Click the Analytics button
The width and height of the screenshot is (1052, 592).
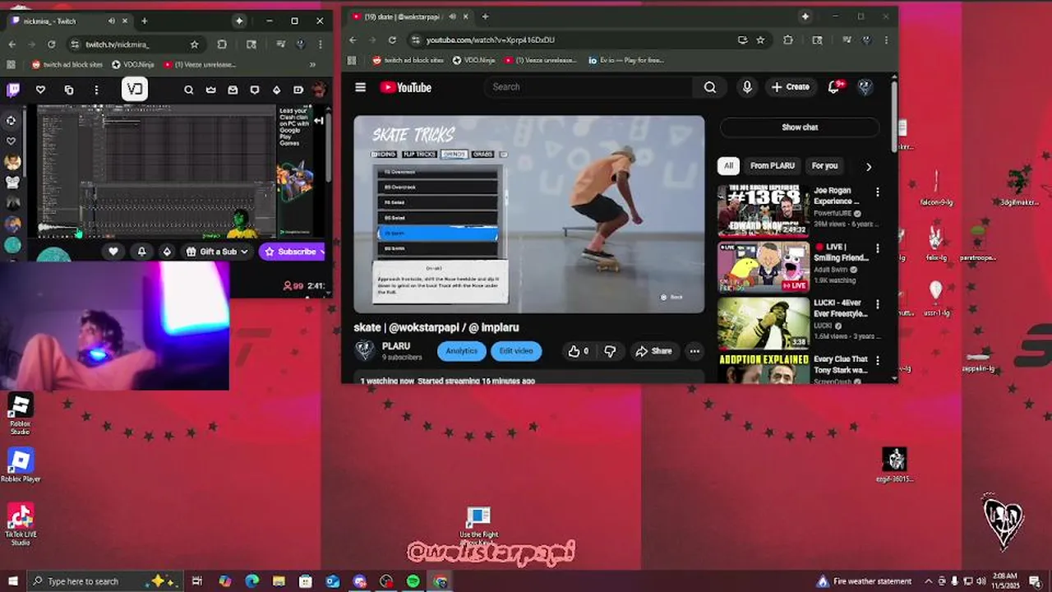click(461, 351)
